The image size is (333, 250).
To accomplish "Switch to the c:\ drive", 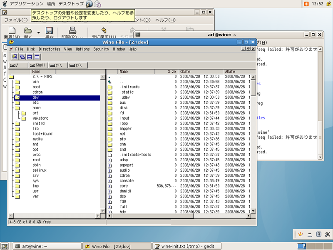I will click(x=58, y=65).
